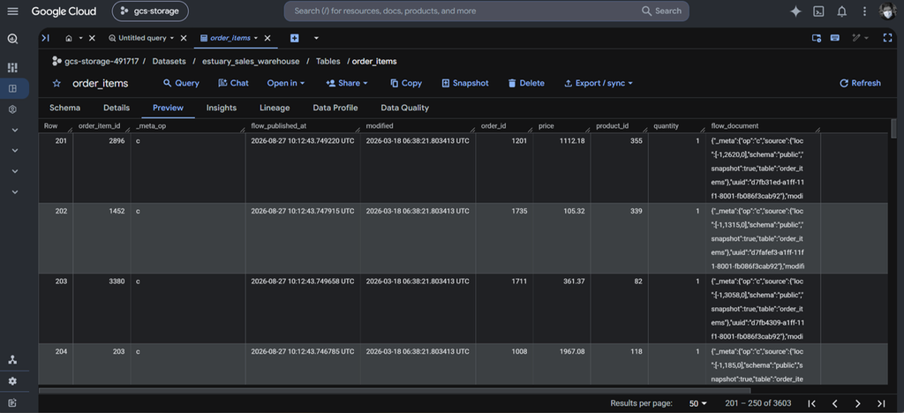Go to next page of results

point(858,403)
